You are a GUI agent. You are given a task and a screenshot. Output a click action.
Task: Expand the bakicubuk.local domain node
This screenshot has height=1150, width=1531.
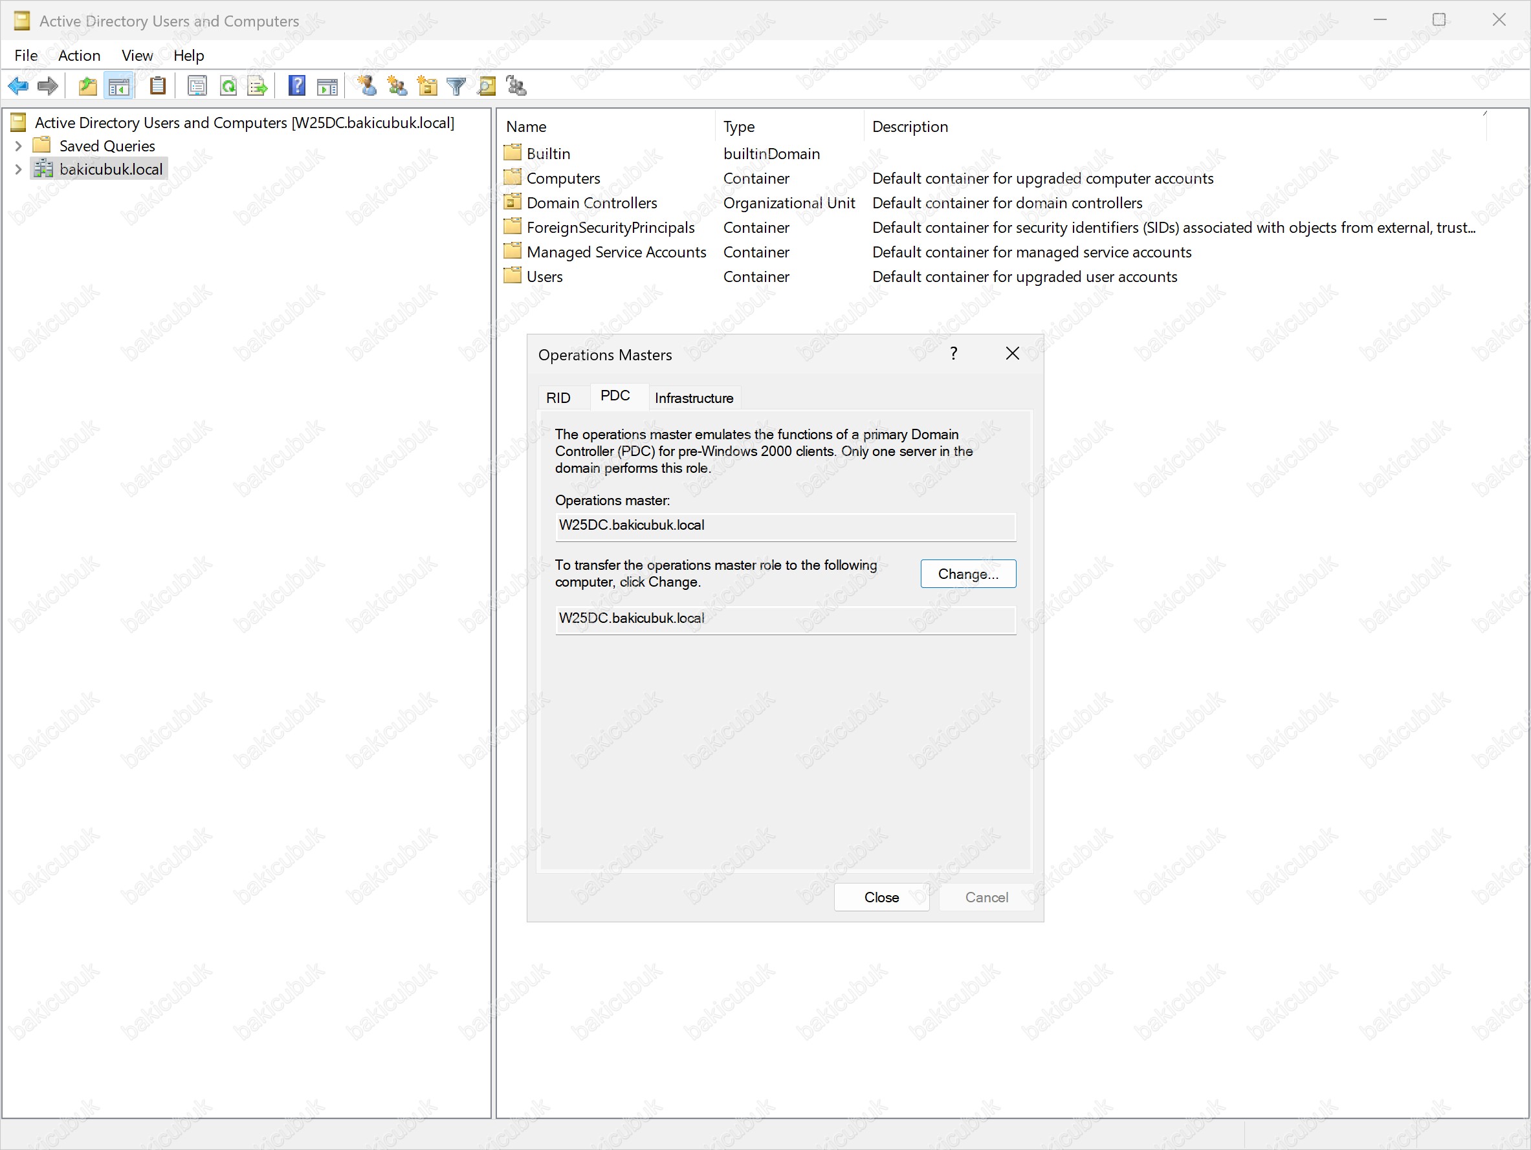tap(19, 169)
